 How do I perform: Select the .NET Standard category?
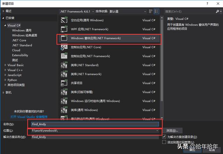tap(22, 45)
